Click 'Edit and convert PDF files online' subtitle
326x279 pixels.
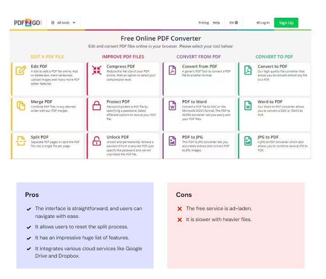[x=160, y=46]
